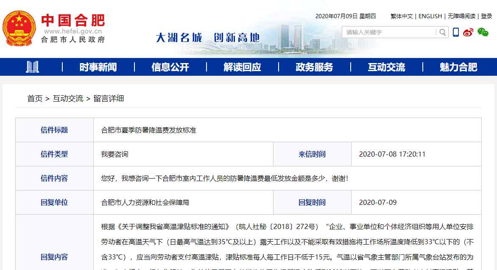Click the 回复时间 label cell

pos(312,202)
